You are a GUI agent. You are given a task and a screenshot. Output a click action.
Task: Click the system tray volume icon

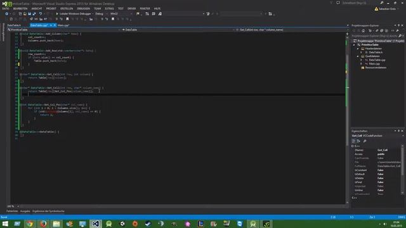click(385, 224)
